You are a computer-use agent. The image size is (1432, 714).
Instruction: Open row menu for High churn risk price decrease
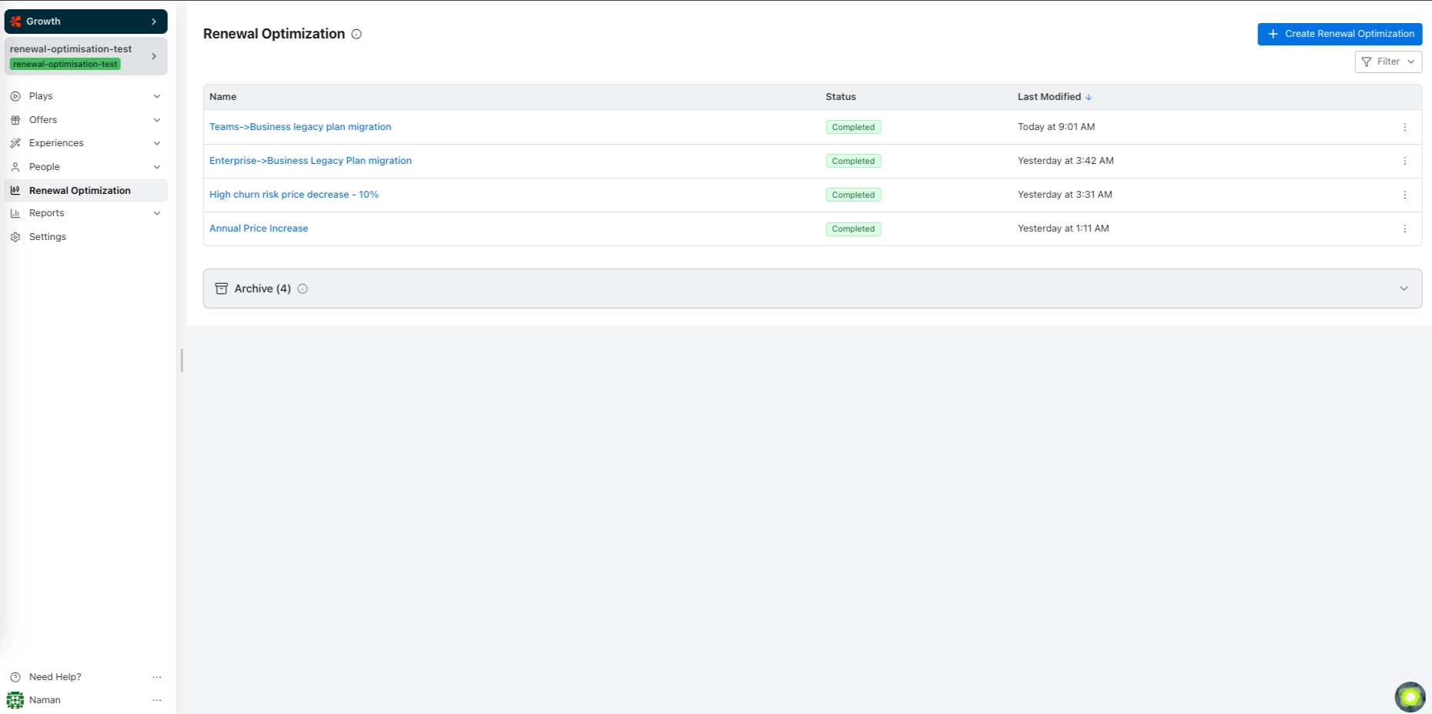pyautogui.click(x=1405, y=195)
